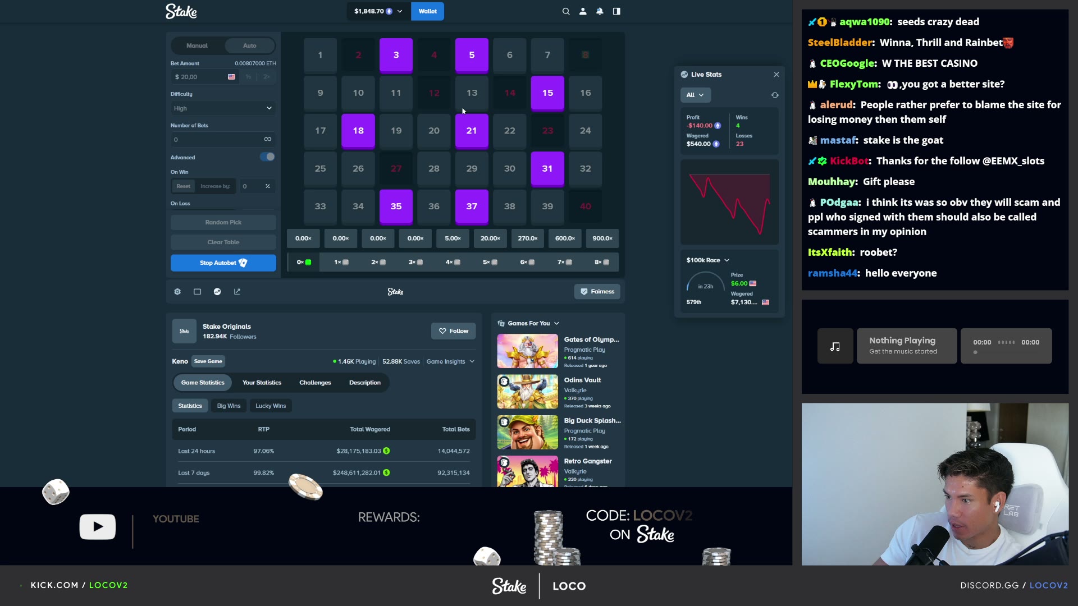Image resolution: width=1078 pixels, height=606 pixels.
Task: Enable theatre mode rectangle icon
Action: [197, 292]
